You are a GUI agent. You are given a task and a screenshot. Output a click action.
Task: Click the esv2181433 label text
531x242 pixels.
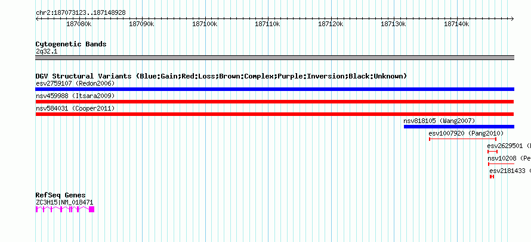click(x=510, y=171)
